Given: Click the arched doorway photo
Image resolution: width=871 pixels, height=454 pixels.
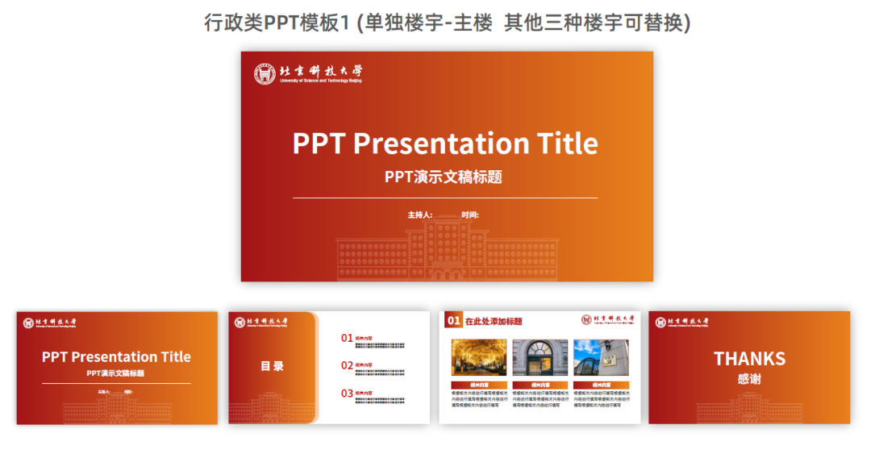Looking at the screenshot, I should [x=540, y=358].
